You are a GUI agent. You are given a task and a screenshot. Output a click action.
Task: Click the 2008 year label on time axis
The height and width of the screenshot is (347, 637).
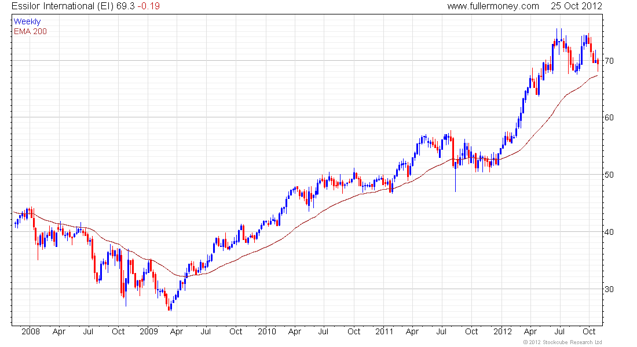point(31,331)
